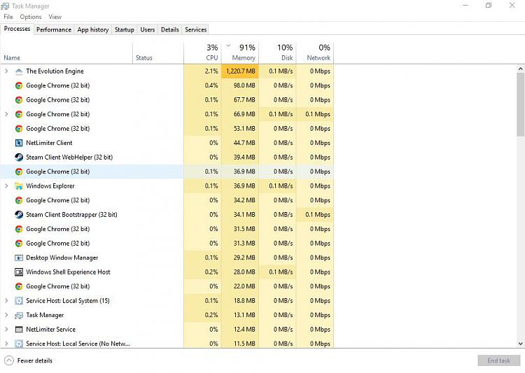Expand The Evolution Engine process group
The width and height of the screenshot is (525, 373).
click(6, 71)
